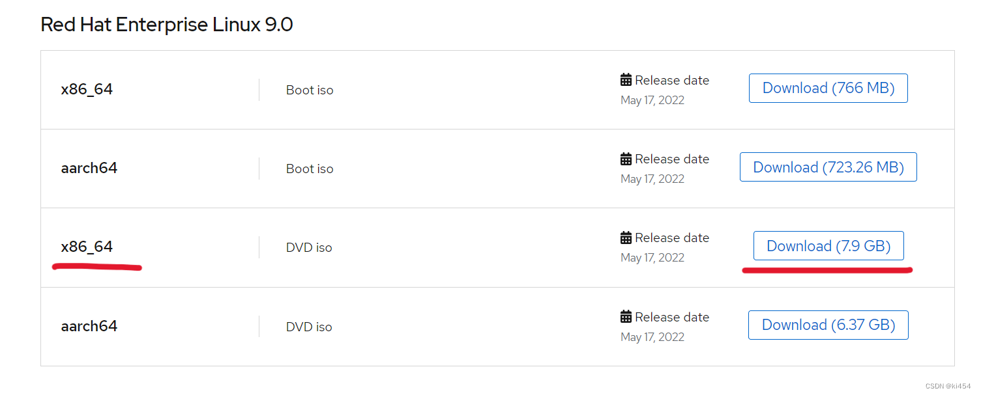Click the Release date text in the aarch64 Boot iso row
Viewport: 981px width, 395px height.
click(x=671, y=159)
